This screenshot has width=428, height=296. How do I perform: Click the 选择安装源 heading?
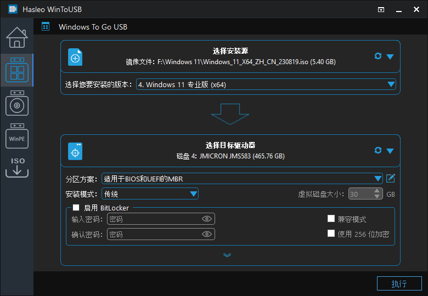point(230,51)
